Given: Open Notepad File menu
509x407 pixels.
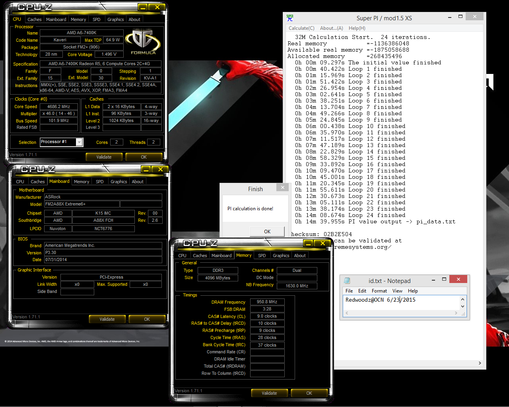Looking at the screenshot, I should click(x=349, y=291).
